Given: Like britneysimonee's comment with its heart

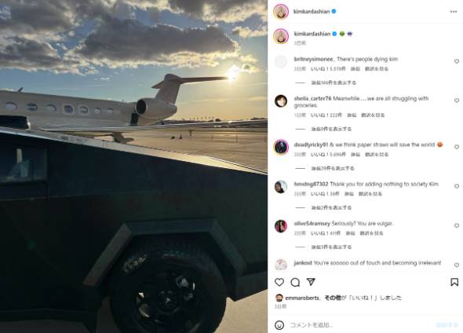Looking at the screenshot, I should [457, 61].
